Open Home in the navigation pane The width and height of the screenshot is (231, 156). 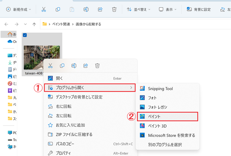pyautogui.click(x=9, y=34)
